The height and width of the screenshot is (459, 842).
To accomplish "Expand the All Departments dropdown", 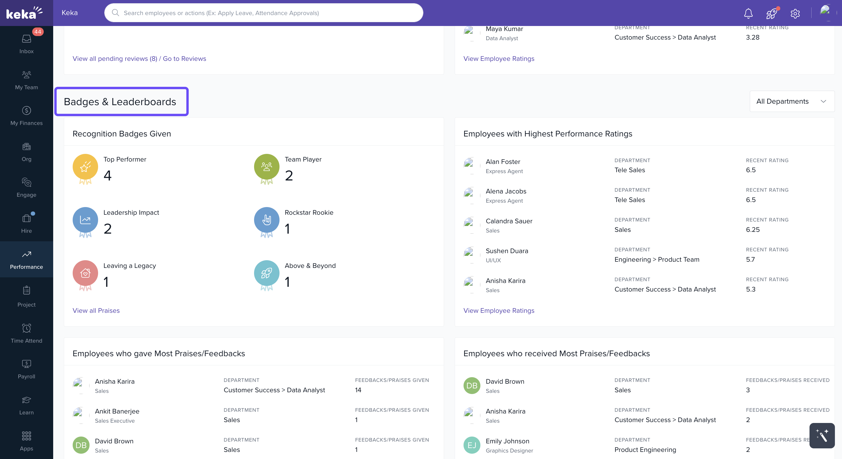I will pos(792,101).
